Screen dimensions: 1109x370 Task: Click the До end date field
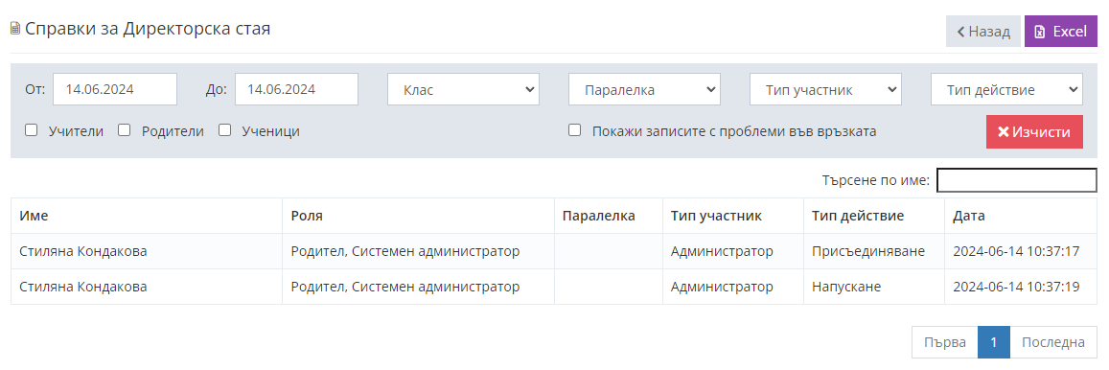[296, 90]
